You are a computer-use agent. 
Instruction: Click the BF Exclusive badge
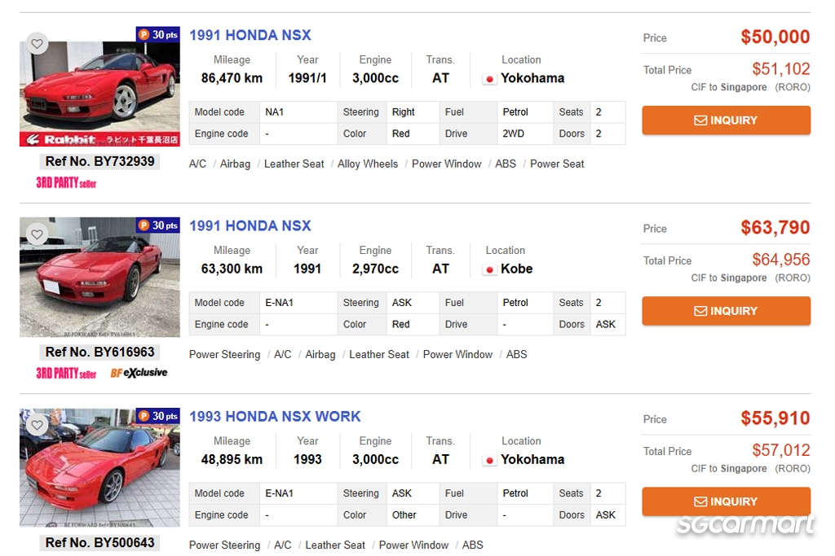pyautogui.click(x=139, y=373)
